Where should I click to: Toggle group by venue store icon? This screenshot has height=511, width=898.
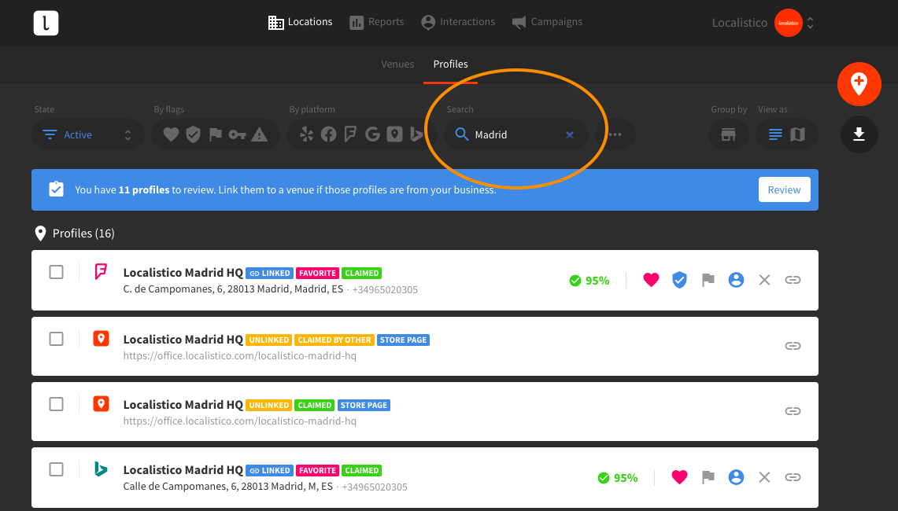point(728,134)
